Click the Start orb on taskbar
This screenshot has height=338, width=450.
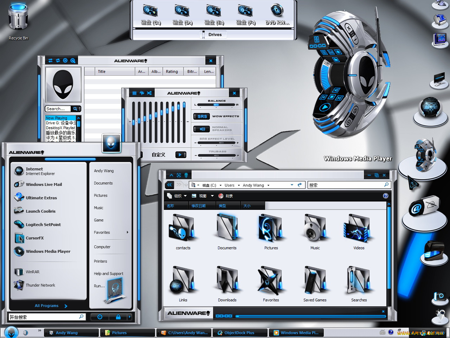click(11, 332)
